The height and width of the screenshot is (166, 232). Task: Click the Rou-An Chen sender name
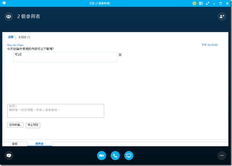click(x=15, y=45)
